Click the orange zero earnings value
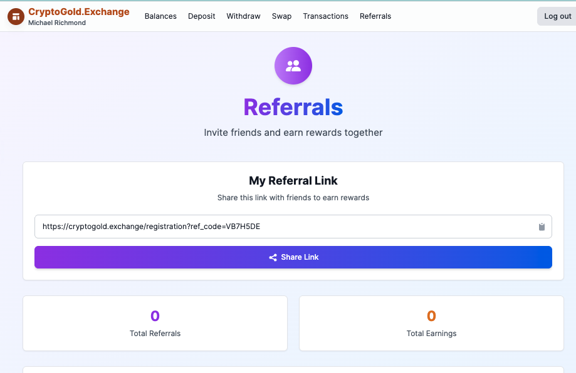Viewport: 576px width, 373px height. (x=431, y=316)
